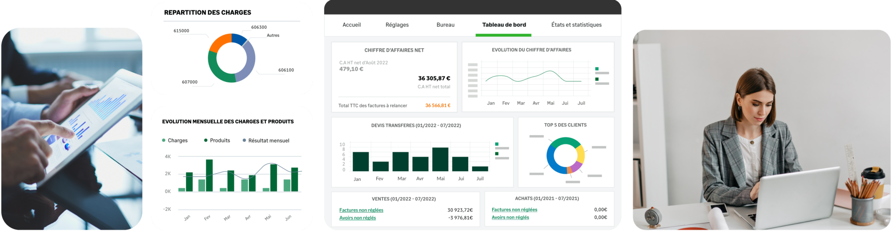892x231 pixels.
Task: Click the orange 36 566,81 € amount
Action: 437,106
